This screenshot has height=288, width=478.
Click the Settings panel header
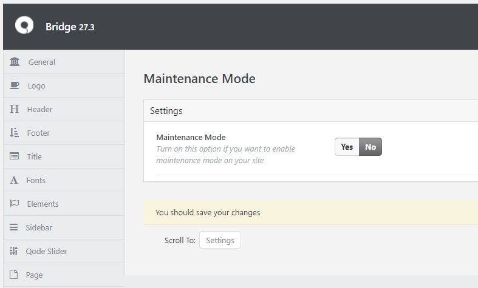(x=310, y=111)
